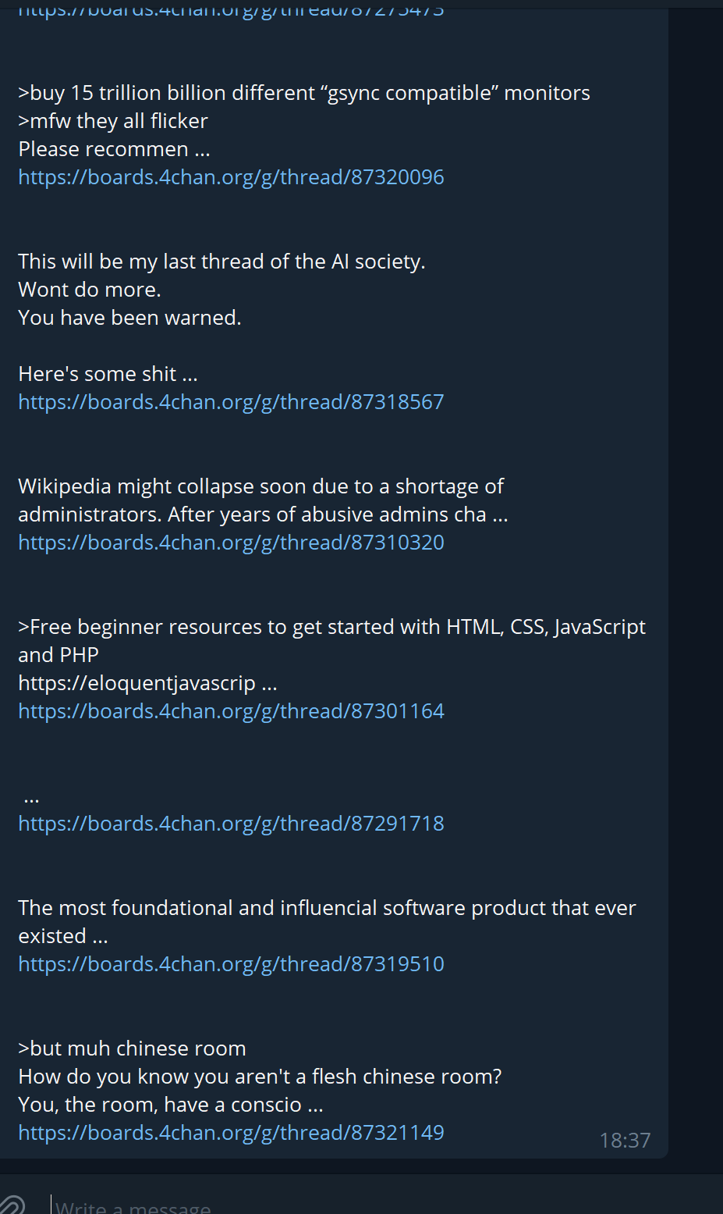Click the Here's some shit line
The image size is (723, 1214).
point(108,374)
